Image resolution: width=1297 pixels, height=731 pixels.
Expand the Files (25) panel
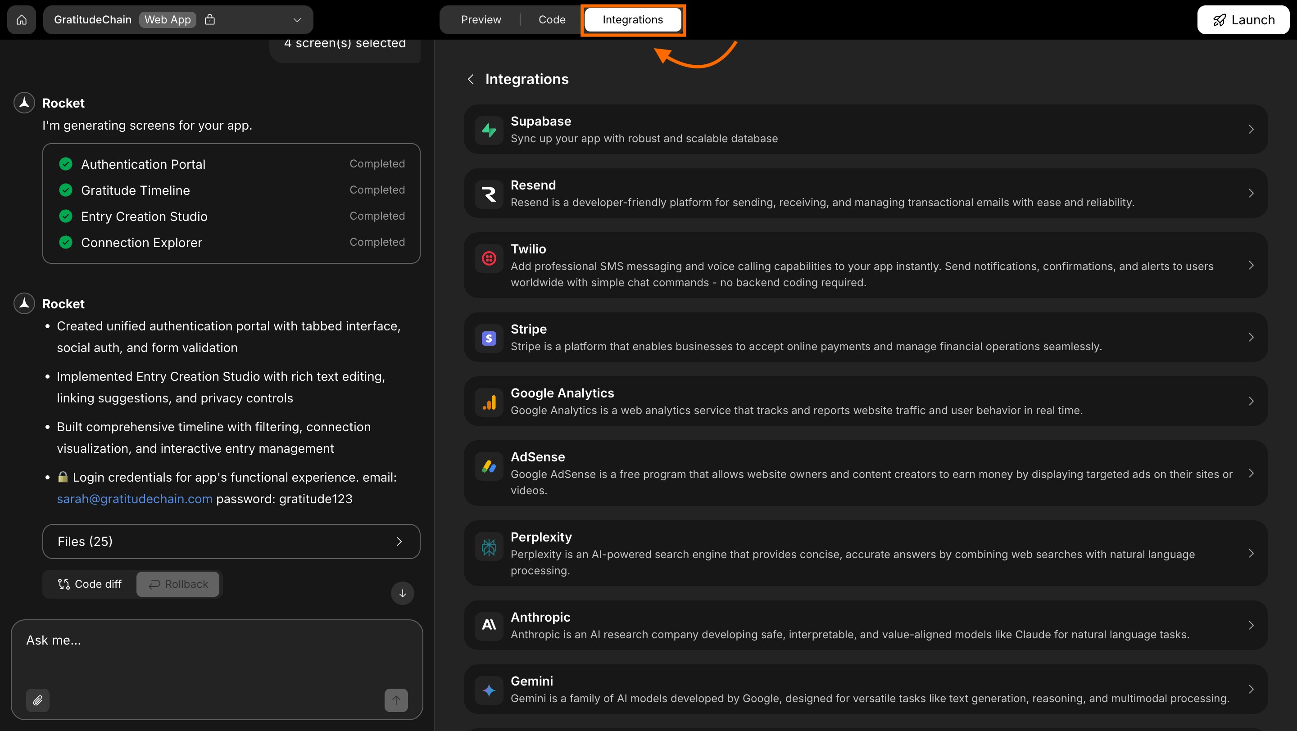399,541
